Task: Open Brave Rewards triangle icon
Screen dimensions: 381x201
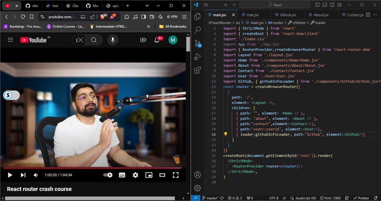Action: 113,17
